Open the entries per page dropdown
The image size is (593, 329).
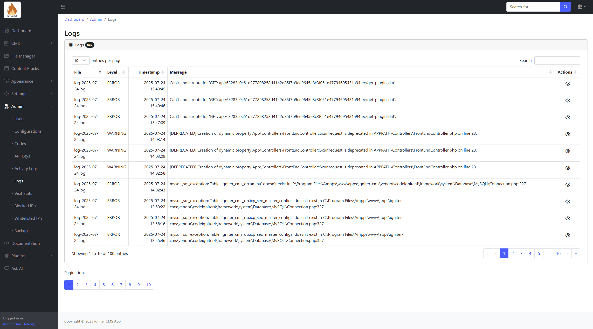[80, 60]
